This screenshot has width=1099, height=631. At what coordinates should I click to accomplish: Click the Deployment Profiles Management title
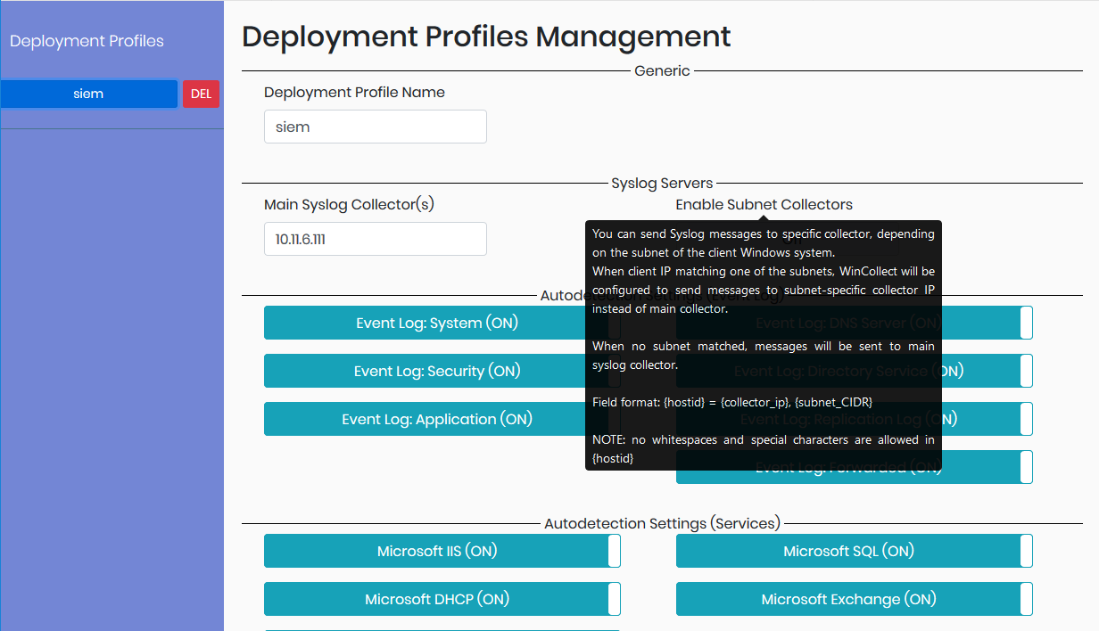point(486,37)
